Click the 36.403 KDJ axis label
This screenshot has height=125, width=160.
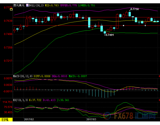(x=8, y=112)
